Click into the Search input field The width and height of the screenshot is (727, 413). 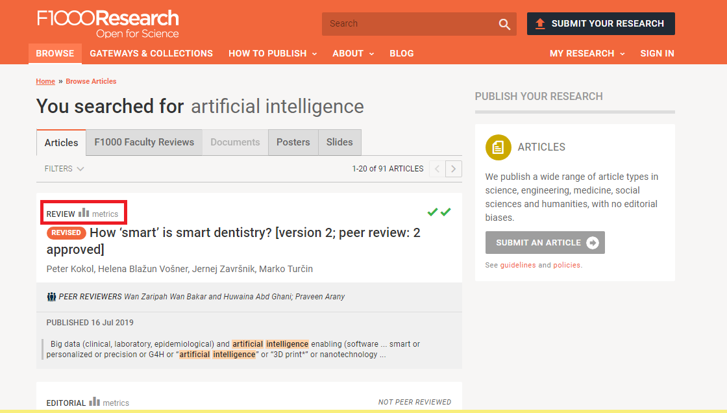409,24
